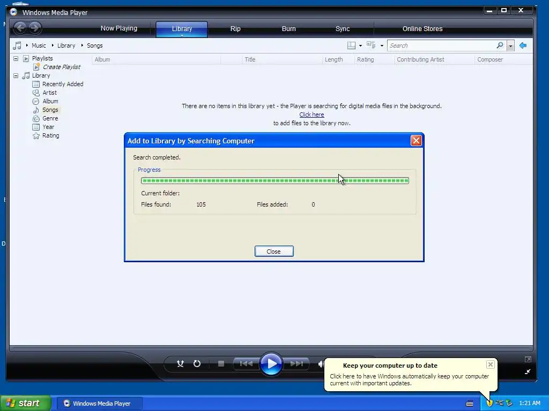Sort by the Length column header
Viewport: 549px width, 411px height.
[x=338, y=59]
